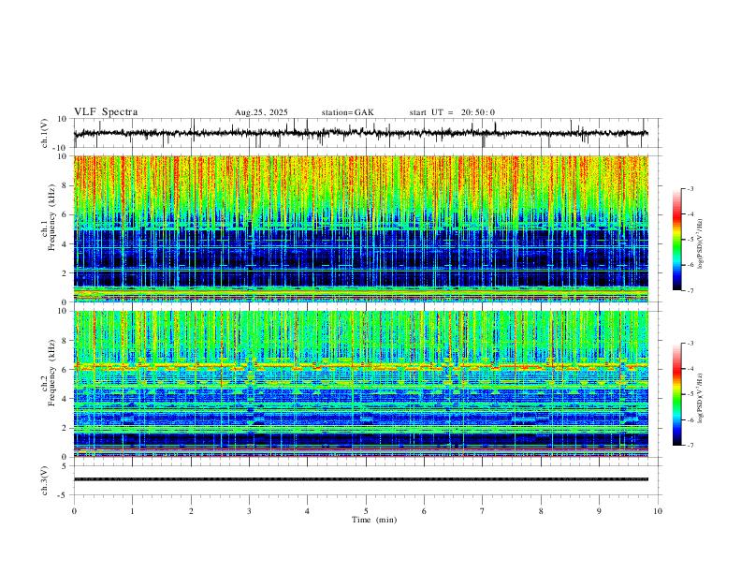The image size is (741, 573).
Task: Click the 'start UT = 20:50:0' label
Action: [452, 112]
